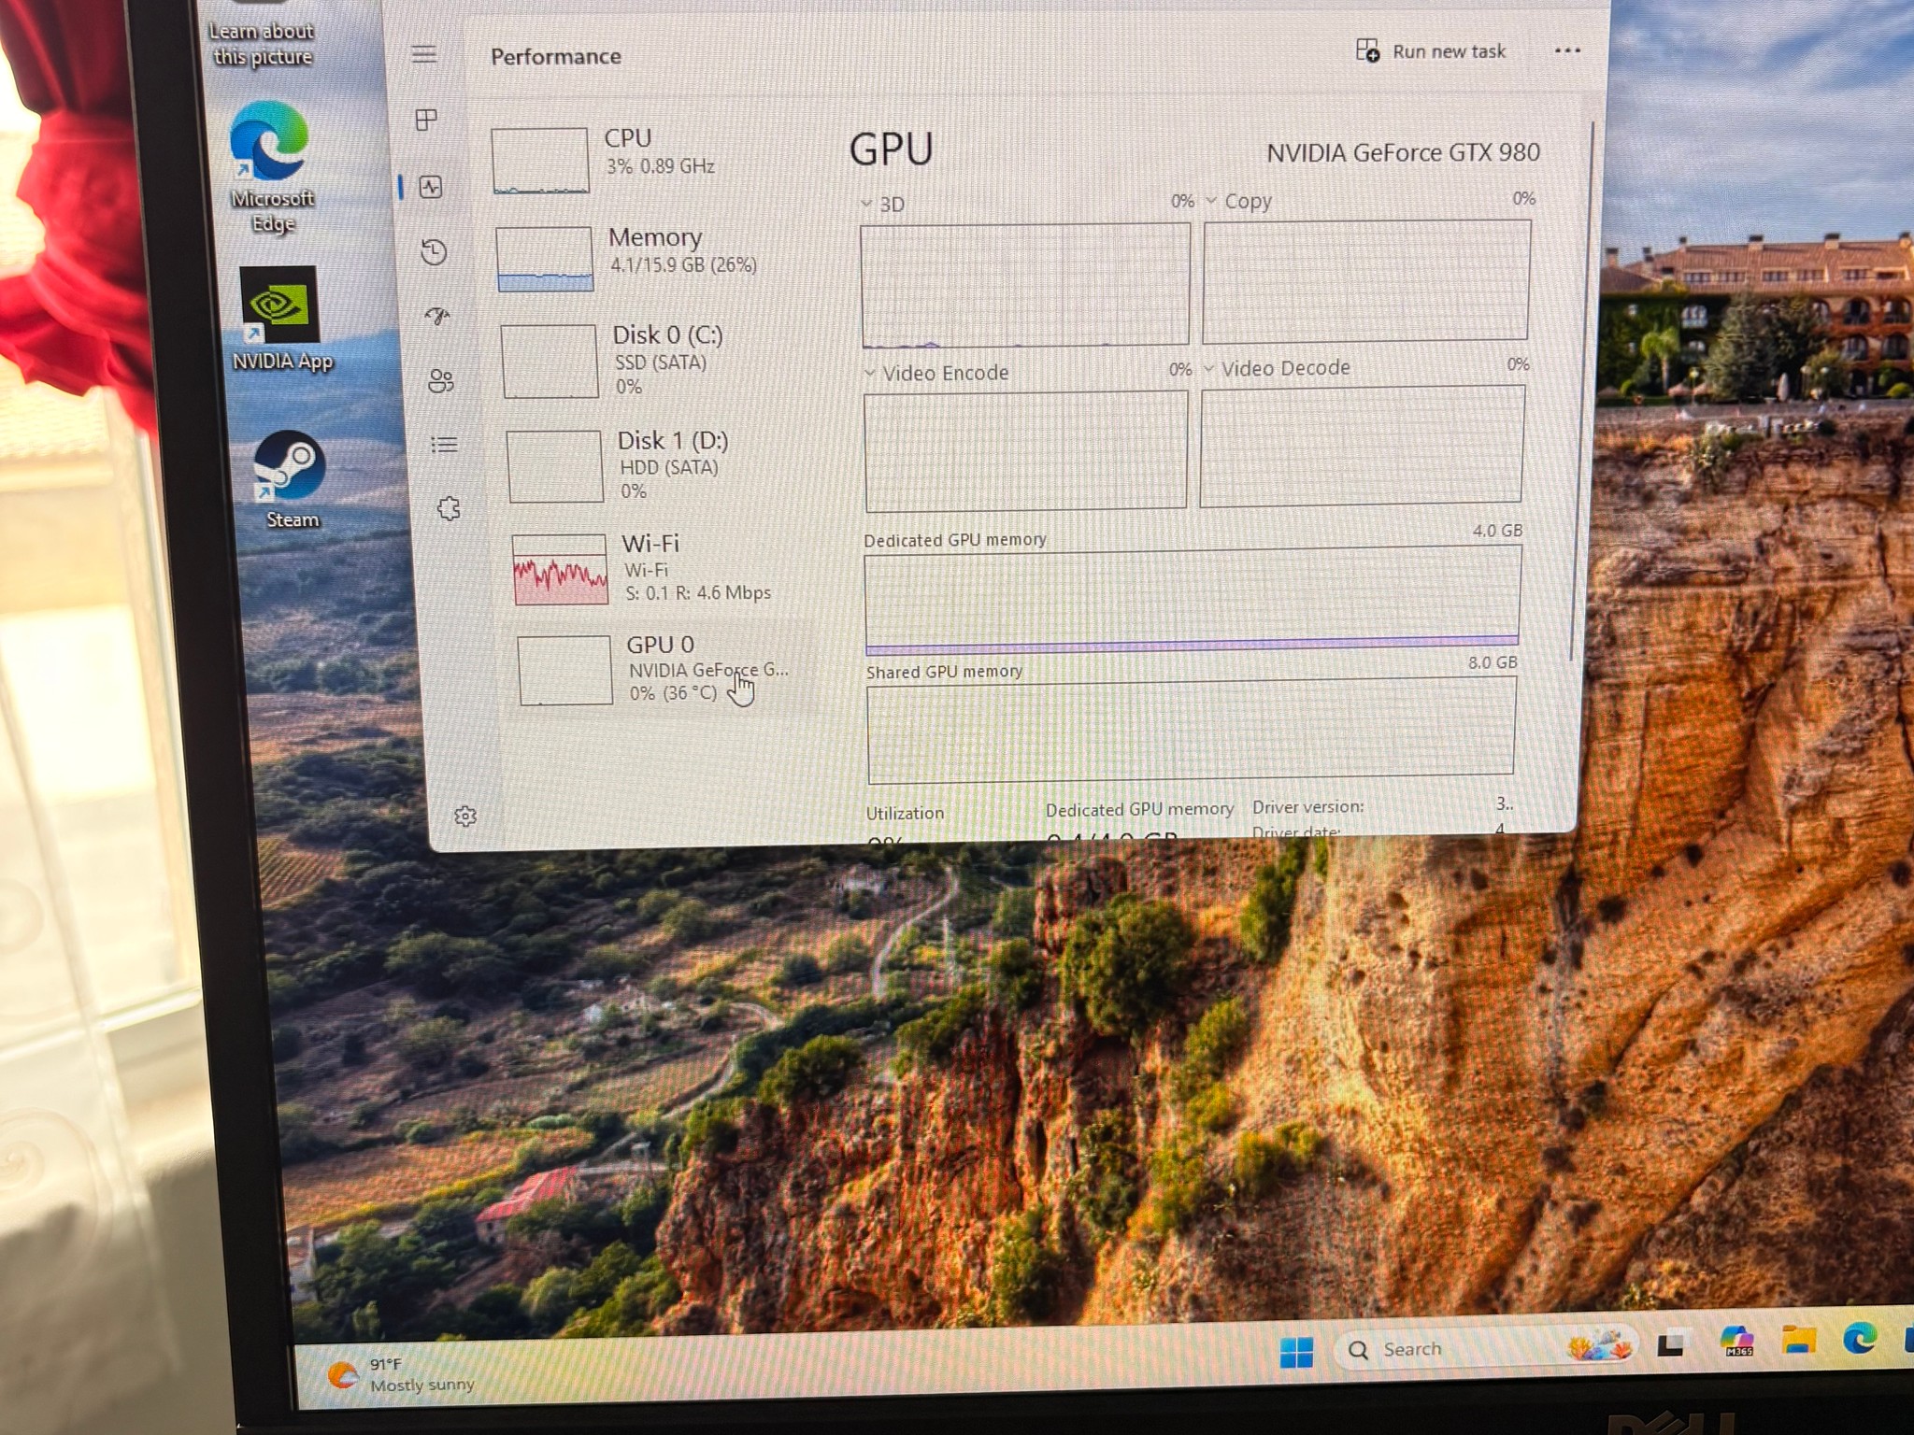The image size is (1914, 1435).
Task: Open the weather widget showing 91°F
Action: [402, 1374]
